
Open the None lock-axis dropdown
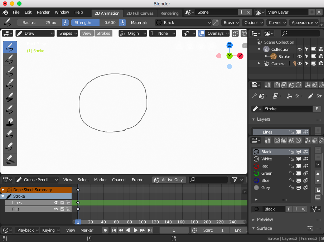163,33
